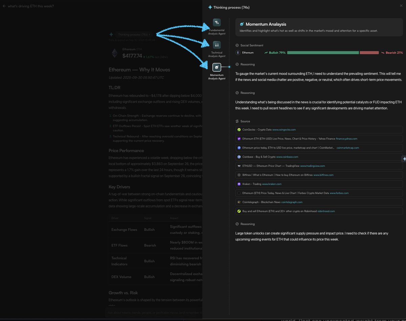This screenshot has height=321, width=406.
Task: Click the back arrow beside the query title
Action: [x=4, y=6]
